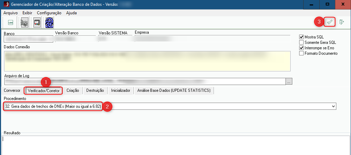
Task: Toggle the Interrompe se Erro checkbox
Action: [301, 48]
